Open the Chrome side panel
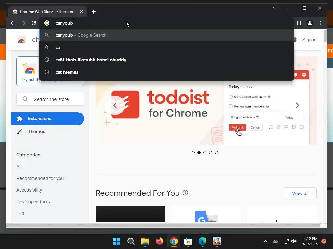Screen dimensions: 333x249 tap(299, 23)
